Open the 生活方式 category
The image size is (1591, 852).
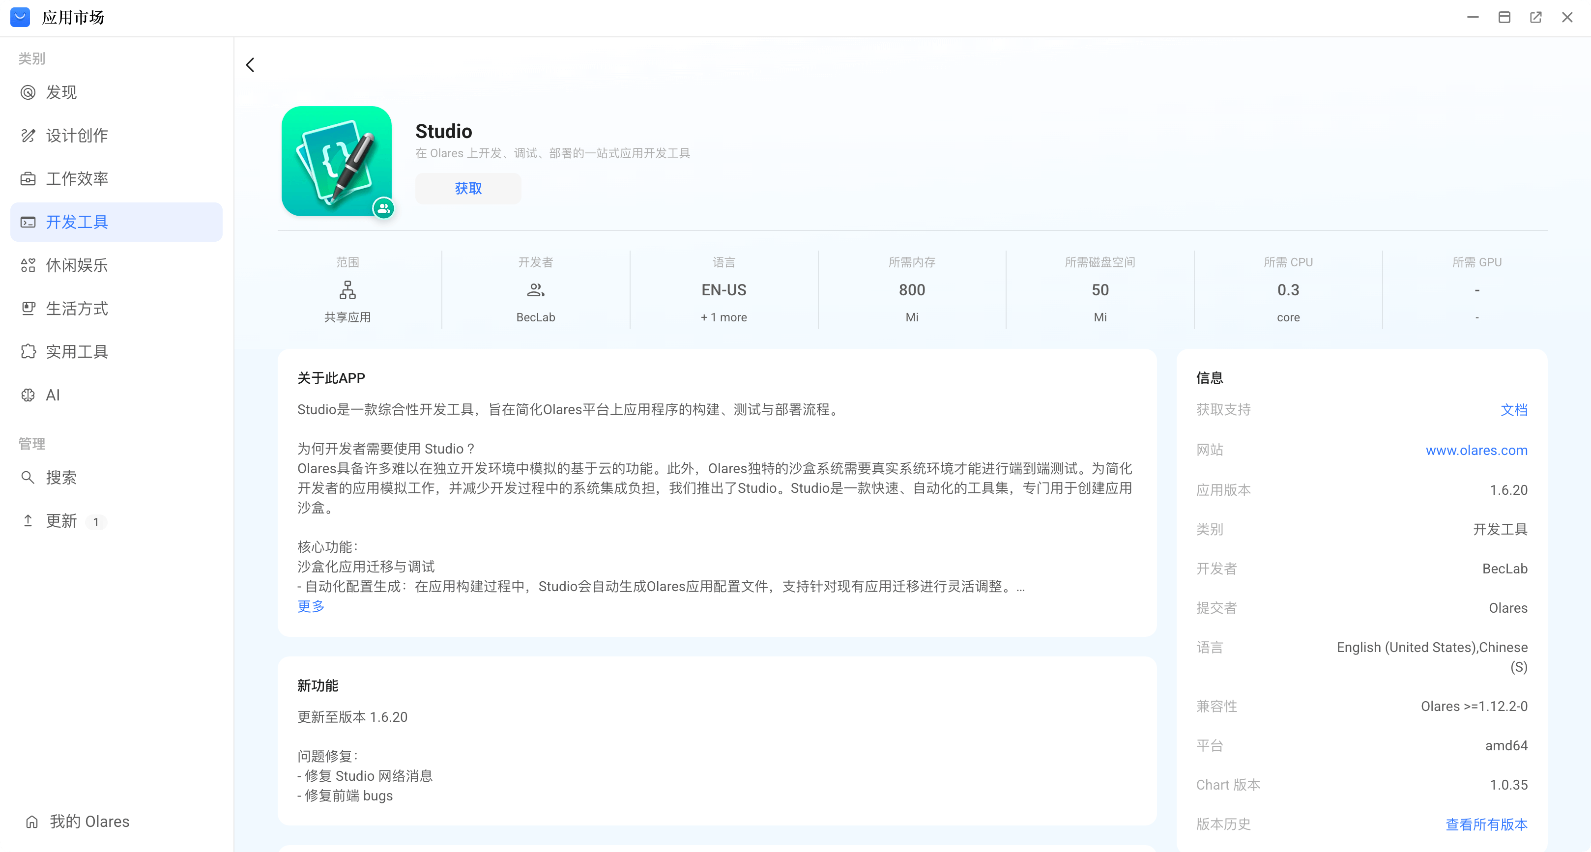click(x=77, y=308)
